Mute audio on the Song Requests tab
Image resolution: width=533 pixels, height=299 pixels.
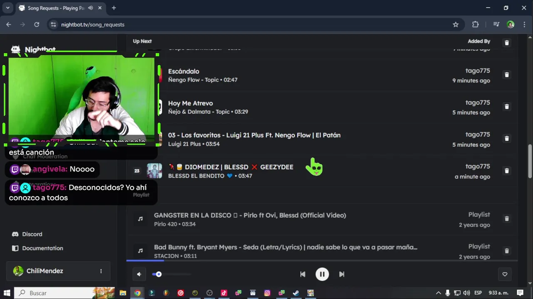90,8
